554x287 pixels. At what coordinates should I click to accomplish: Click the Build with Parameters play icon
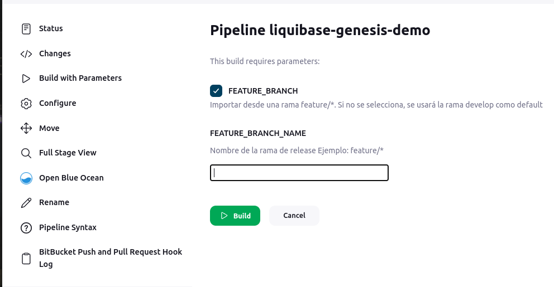tap(26, 79)
